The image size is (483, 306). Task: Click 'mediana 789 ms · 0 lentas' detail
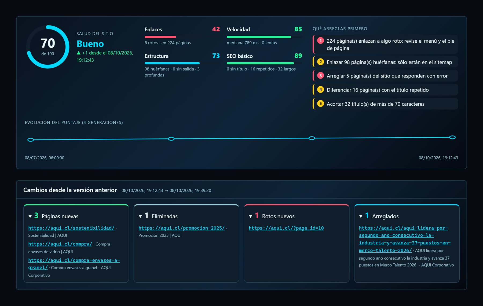click(x=252, y=43)
